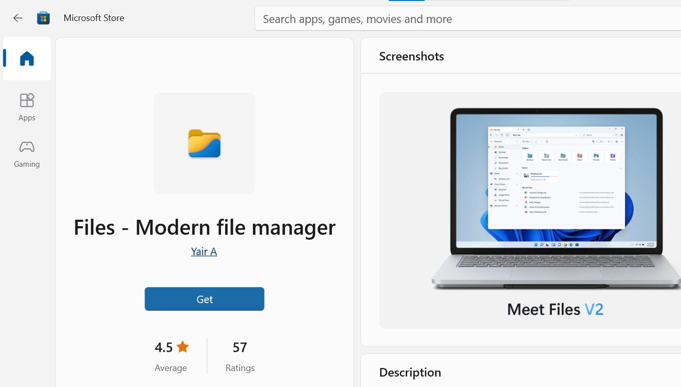Click the Average label under rating
The height and width of the screenshot is (387, 681).
[x=171, y=368]
